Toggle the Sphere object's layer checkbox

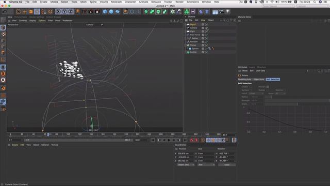[x=203, y=49]
